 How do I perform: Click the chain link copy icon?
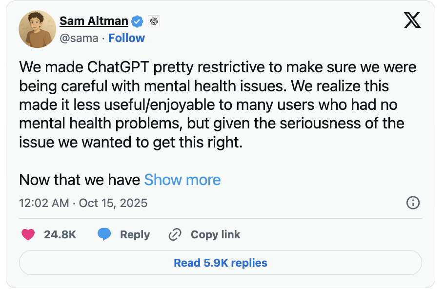175,235
